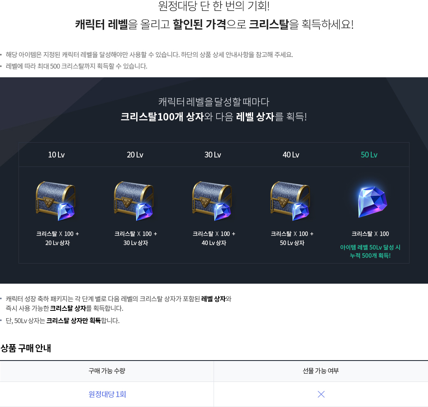Click the green 누적 500개 획득 text

click(x=370, y=256)
